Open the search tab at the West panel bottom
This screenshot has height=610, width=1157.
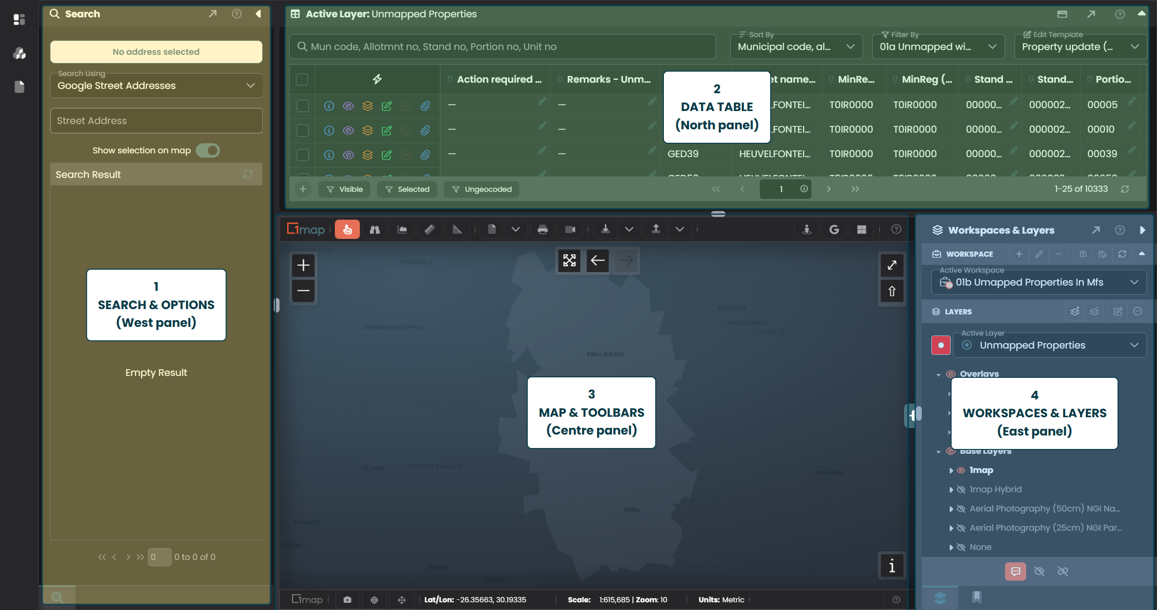pos(57,598)
